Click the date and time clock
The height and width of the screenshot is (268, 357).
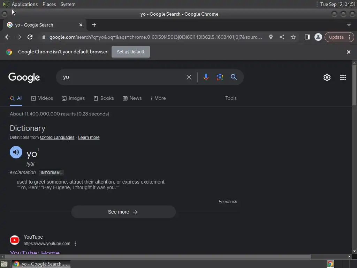[x=337, y=4]
